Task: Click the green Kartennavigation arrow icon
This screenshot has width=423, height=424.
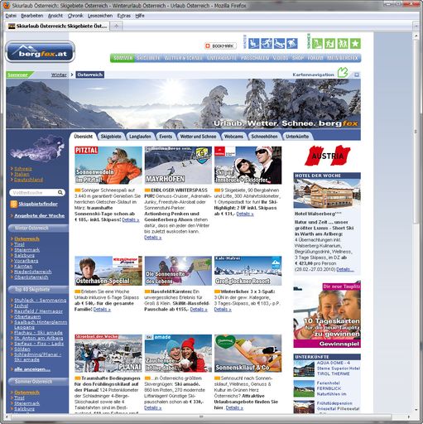Action: 343,73
